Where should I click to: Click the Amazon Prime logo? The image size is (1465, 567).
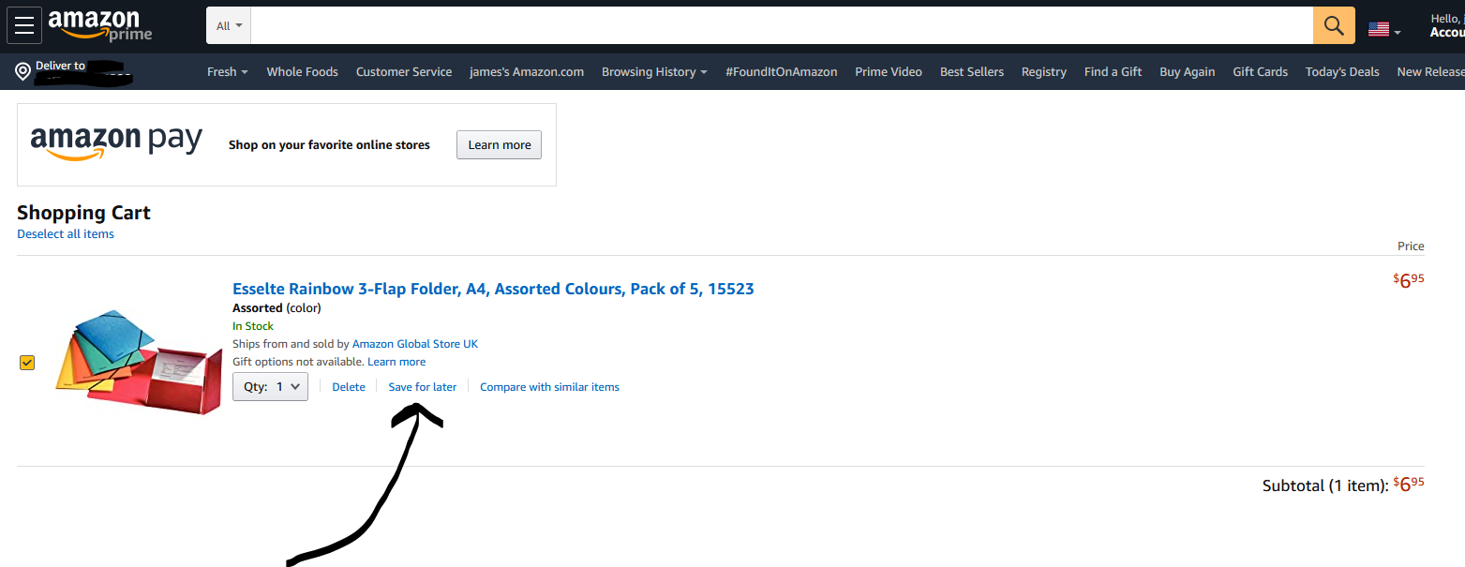[99, 25]
